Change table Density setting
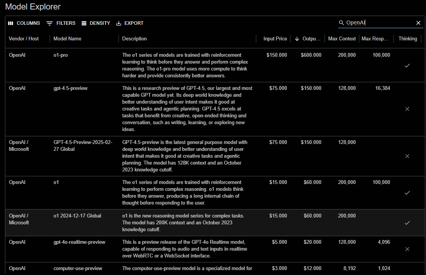This screenshot has width=426, height=275. 96,23
